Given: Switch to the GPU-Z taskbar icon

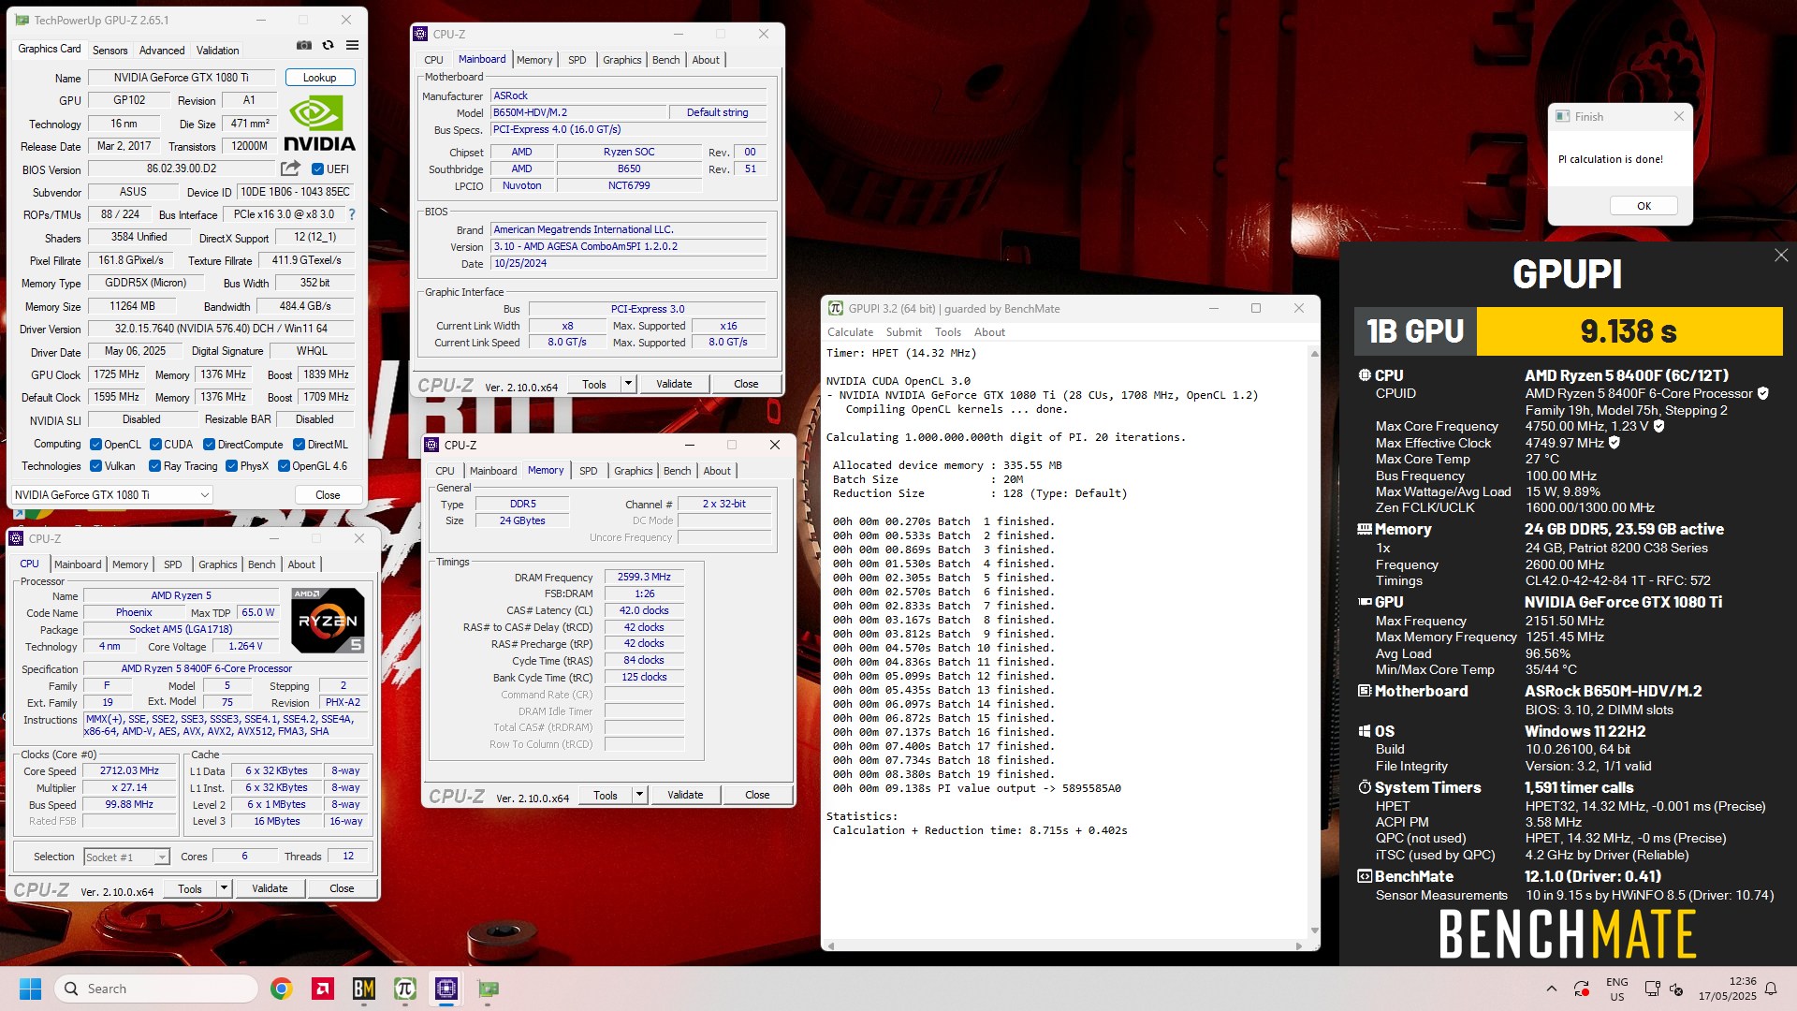Looking at the screenshot, I should [488, 989].
